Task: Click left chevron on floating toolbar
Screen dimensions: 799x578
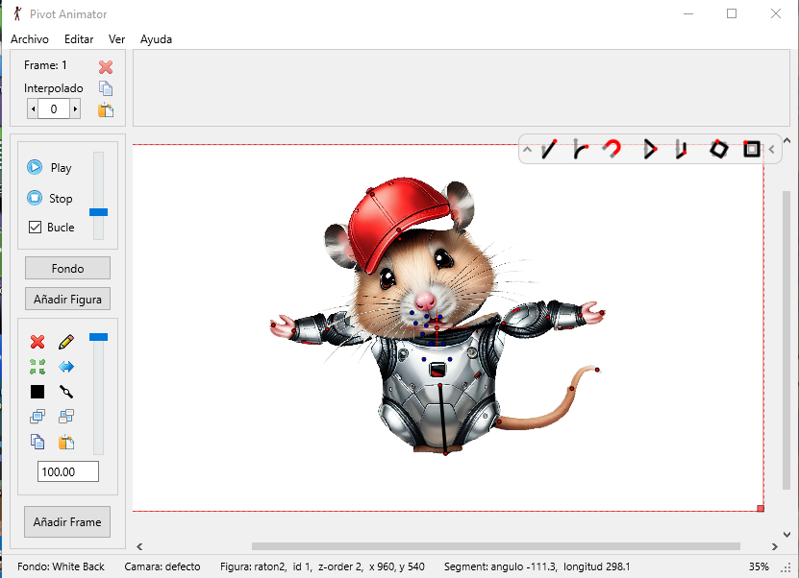Action: tap(771, 150)
